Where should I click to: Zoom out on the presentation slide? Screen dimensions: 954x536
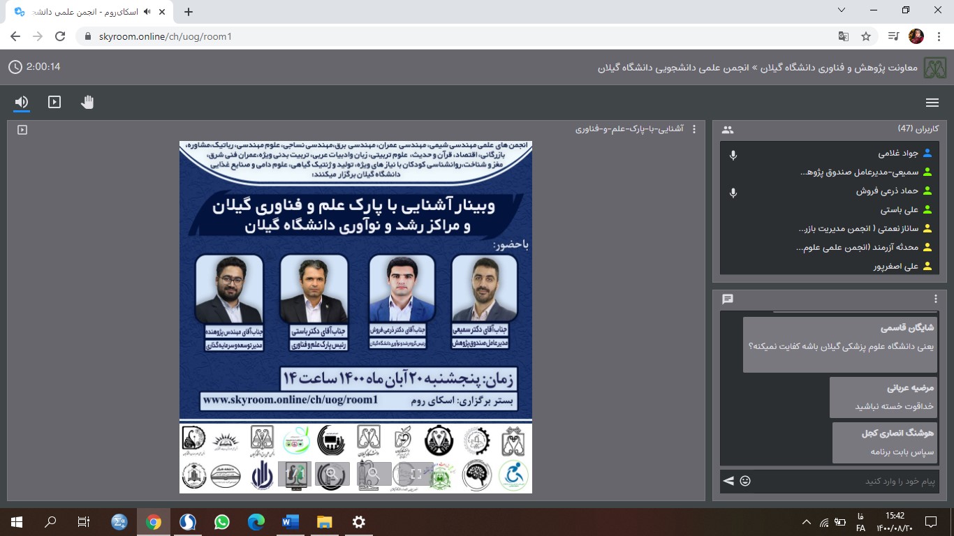click(373, 474)
